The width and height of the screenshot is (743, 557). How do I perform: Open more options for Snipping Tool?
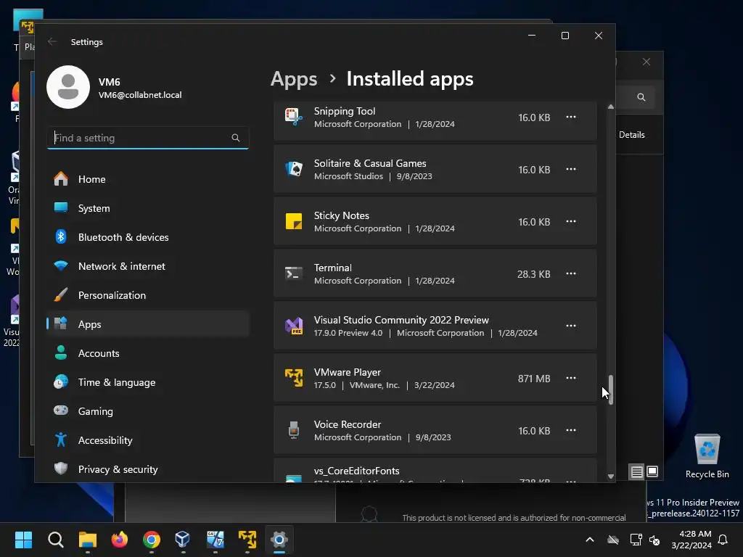[x=571, y=117]
